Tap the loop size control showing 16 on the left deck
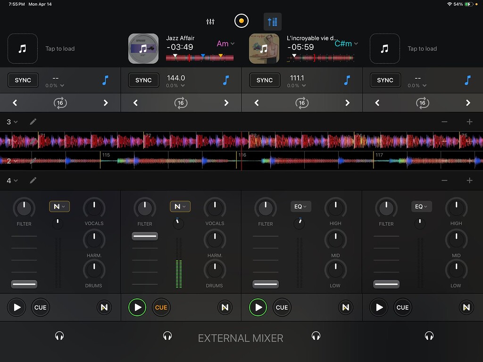 pyautogui.click(x=60, y=103)
